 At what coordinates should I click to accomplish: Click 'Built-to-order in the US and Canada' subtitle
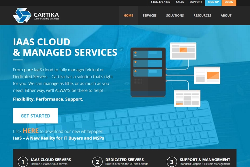click(127, 164)
